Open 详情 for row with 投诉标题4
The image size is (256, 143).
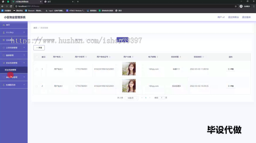click(x=231, y=86)
